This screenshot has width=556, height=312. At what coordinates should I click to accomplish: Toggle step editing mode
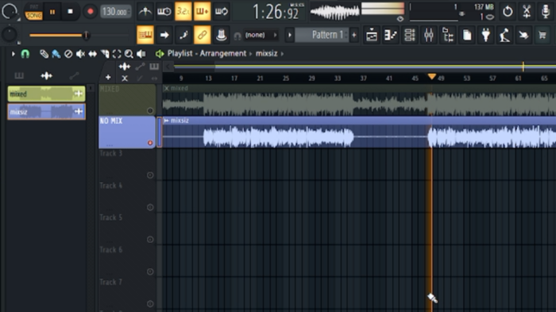pos(183,35)
